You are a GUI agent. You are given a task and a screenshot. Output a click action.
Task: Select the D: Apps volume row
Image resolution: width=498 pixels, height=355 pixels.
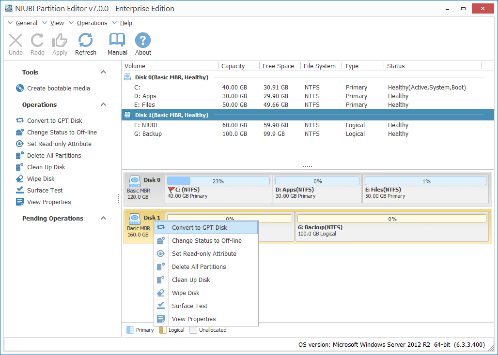click(308, 96)
